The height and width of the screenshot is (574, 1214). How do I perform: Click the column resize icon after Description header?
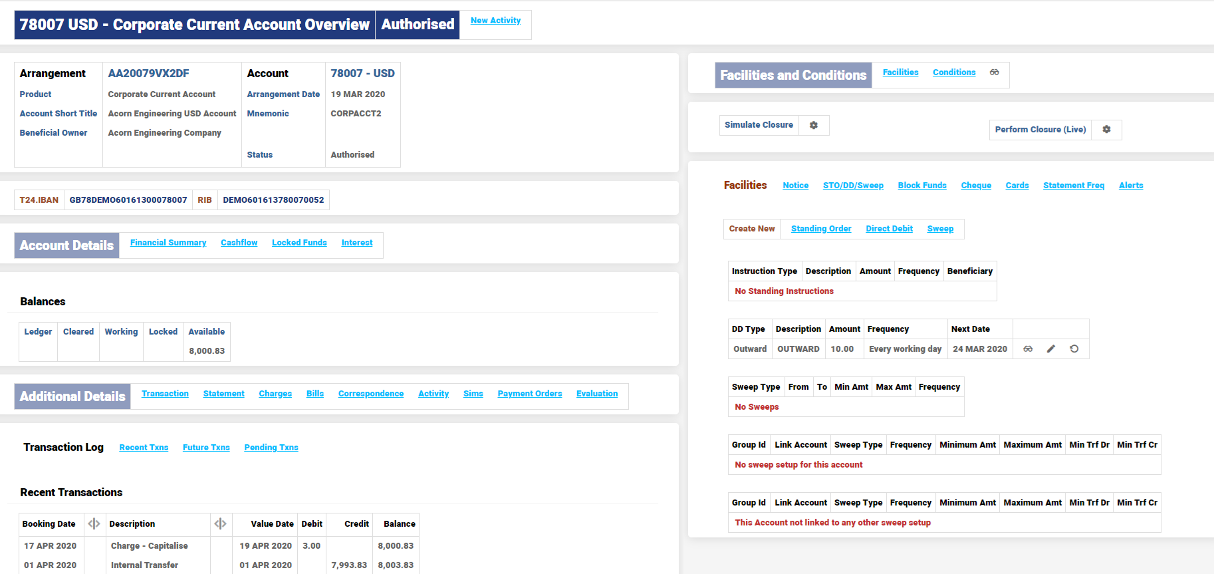point(220,524)
